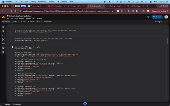The width and height of the screenshot is (170, 106).
Task: Open Chrome translate icon
Action: pyautogui.click(x=137, y=11)
